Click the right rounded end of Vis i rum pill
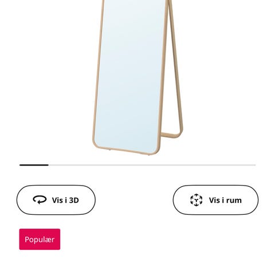Viewport: 275px width, 275px height. click(251, 200)
